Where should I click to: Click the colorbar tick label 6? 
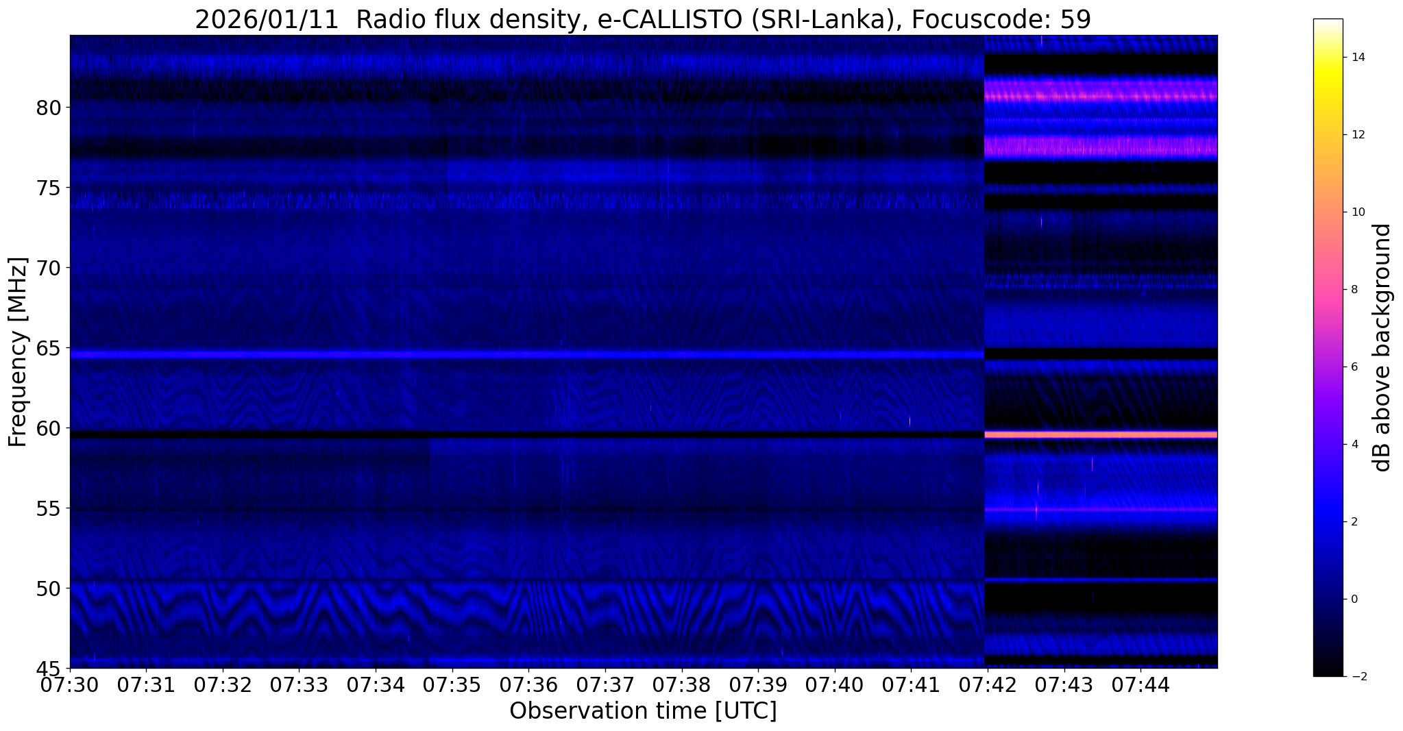pyautogui.click(x=1353, y=367)
